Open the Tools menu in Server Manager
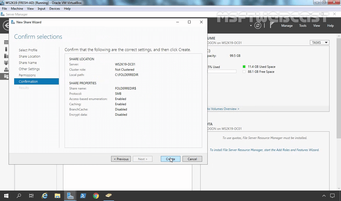341x201 pixels. point(303,26)
